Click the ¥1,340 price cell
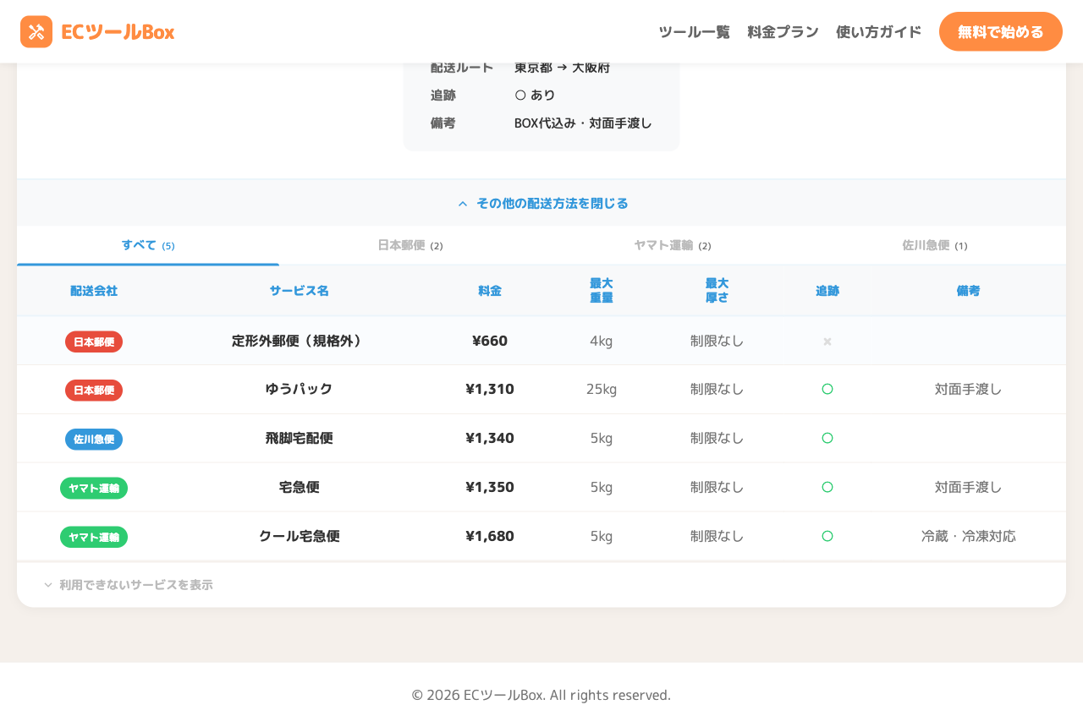This screenshot has width=1083, height=727. click(x=490, y=438)
